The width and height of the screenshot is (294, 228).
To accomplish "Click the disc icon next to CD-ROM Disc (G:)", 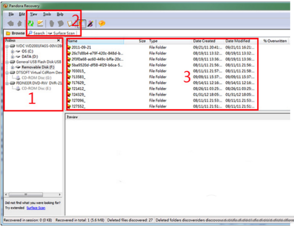I will click(x=18, y=78).
